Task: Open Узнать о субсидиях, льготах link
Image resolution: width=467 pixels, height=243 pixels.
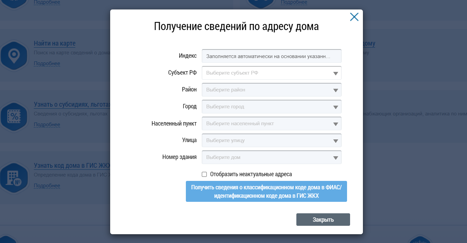Action: (72, 105)
